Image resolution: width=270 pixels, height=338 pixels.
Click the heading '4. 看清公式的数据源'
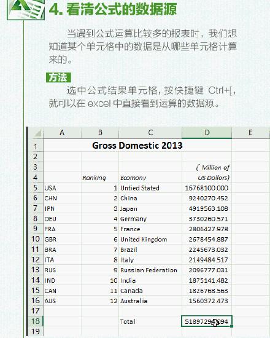coord(113,9)
